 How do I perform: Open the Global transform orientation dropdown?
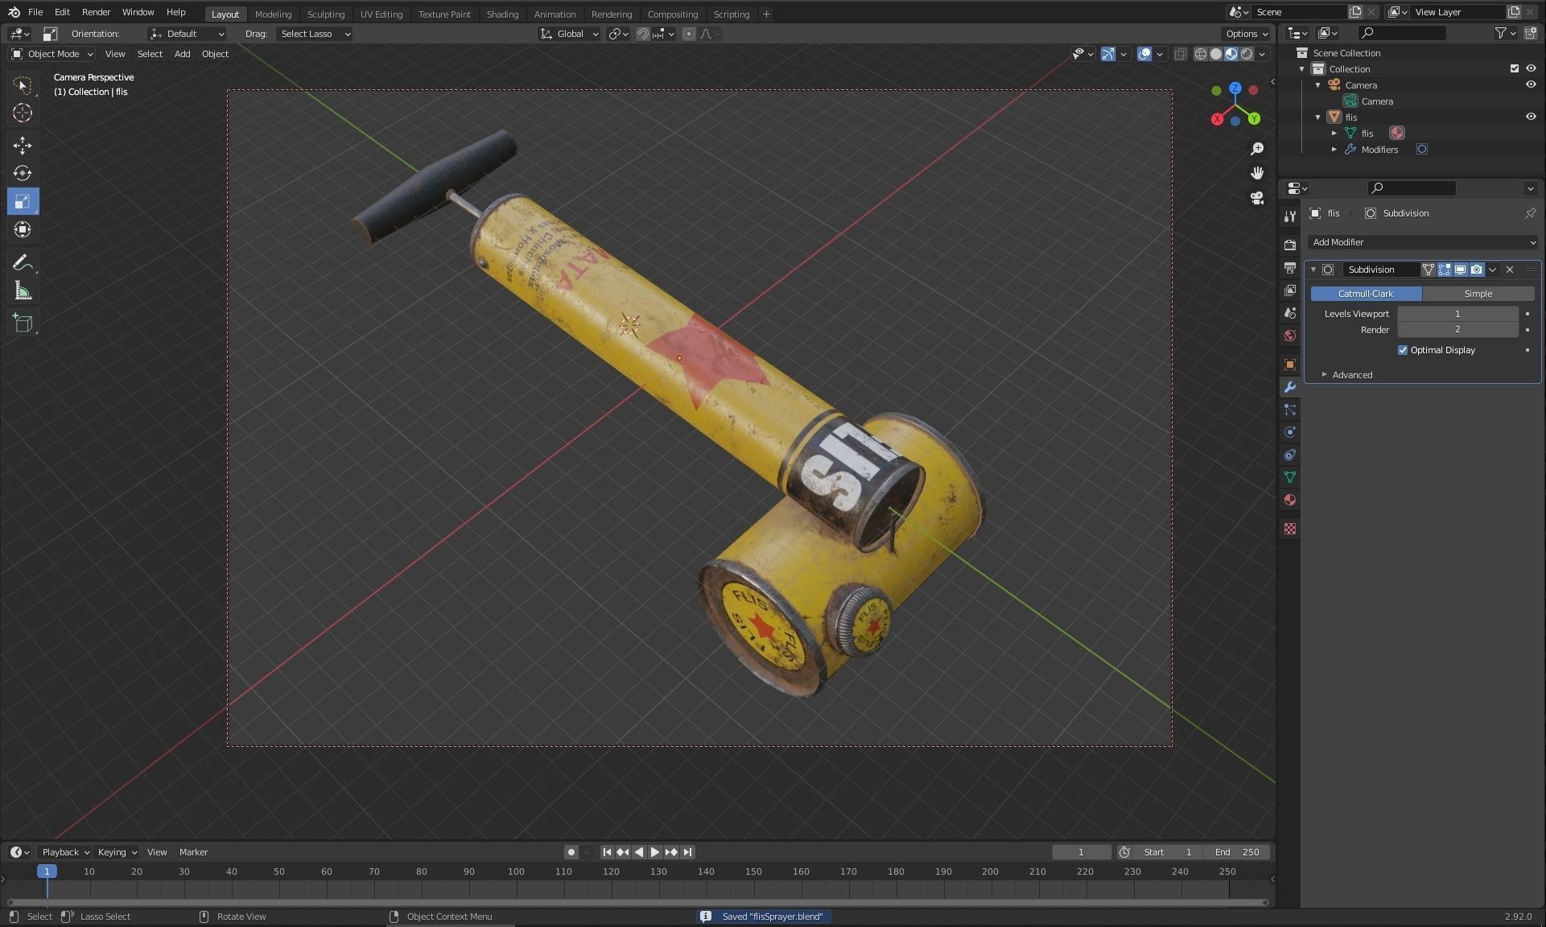tap(570, 34)
